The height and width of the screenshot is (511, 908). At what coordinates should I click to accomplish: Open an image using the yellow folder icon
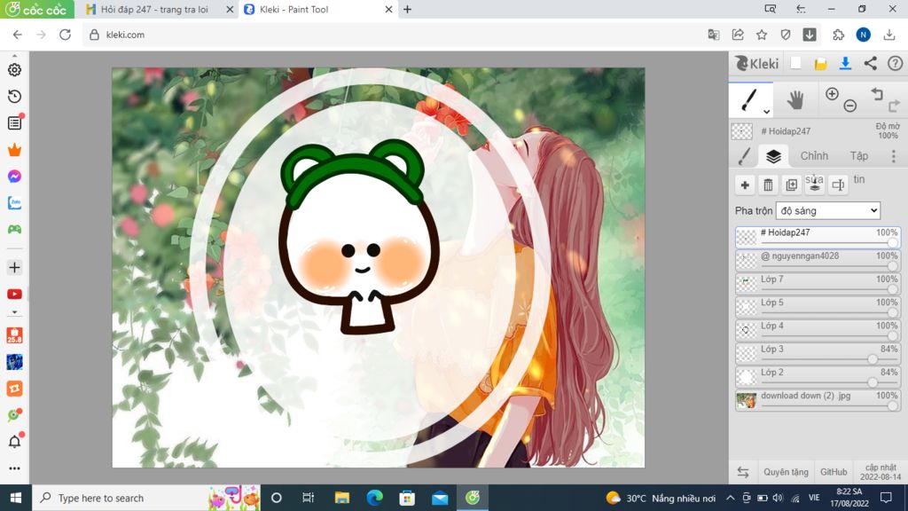pos(820,64)
